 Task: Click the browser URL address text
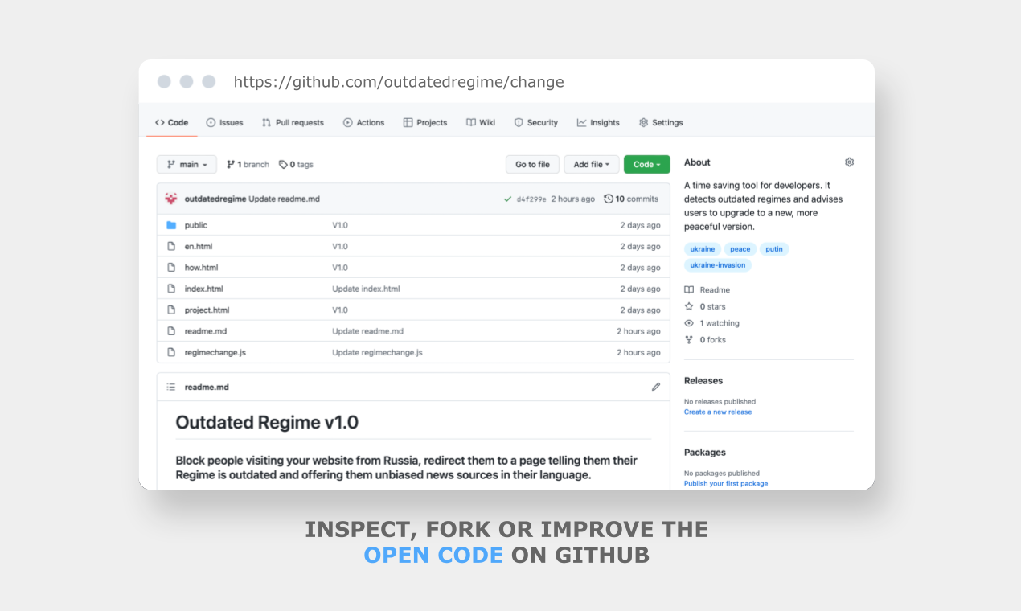click(399, 82)
